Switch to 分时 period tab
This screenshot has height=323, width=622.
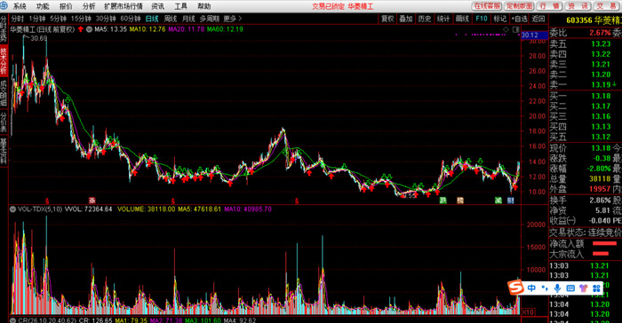18,19
